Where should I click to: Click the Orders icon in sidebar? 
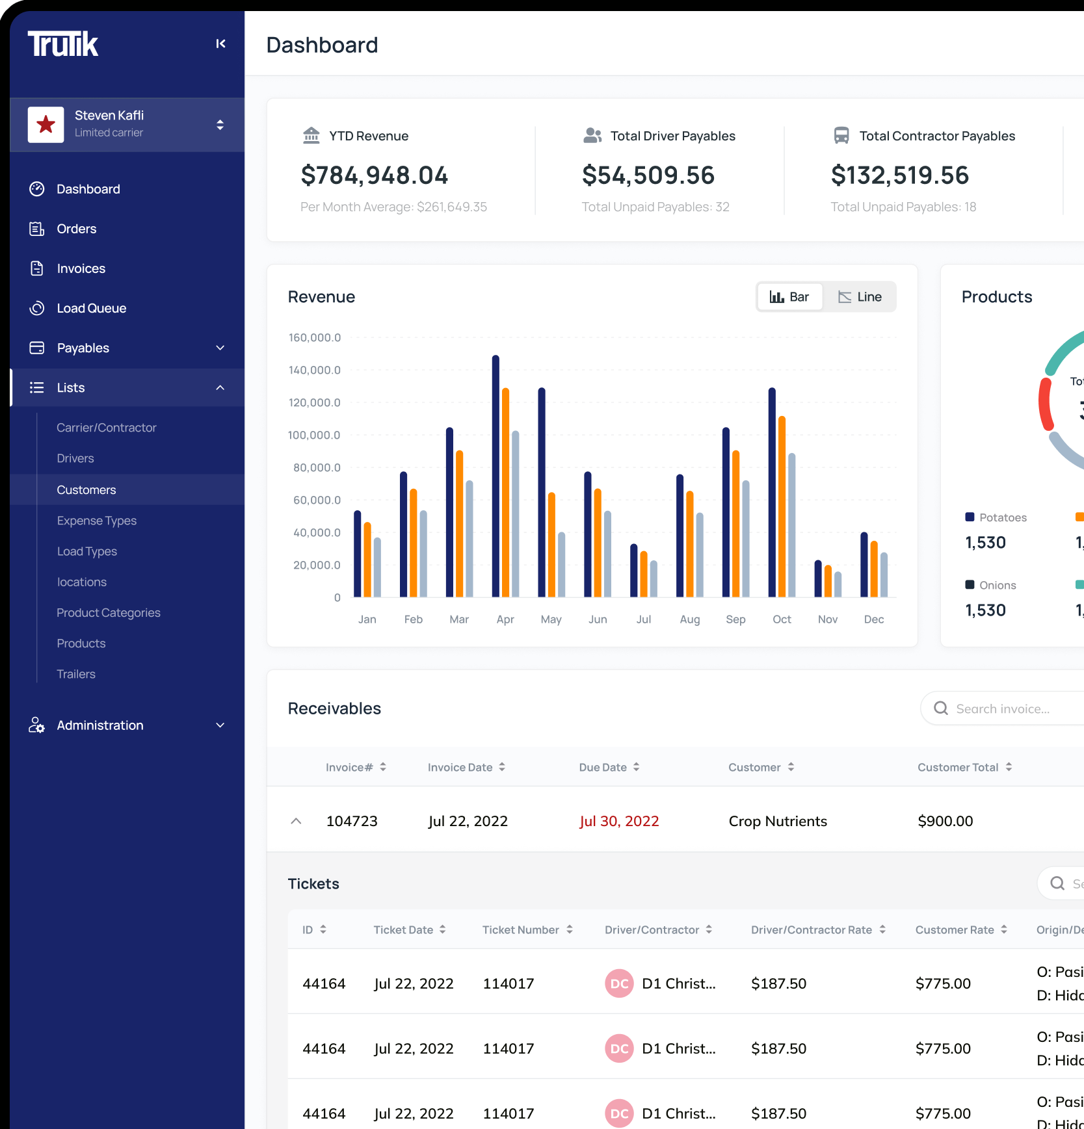pyautogui.click(x=37, y=229)
